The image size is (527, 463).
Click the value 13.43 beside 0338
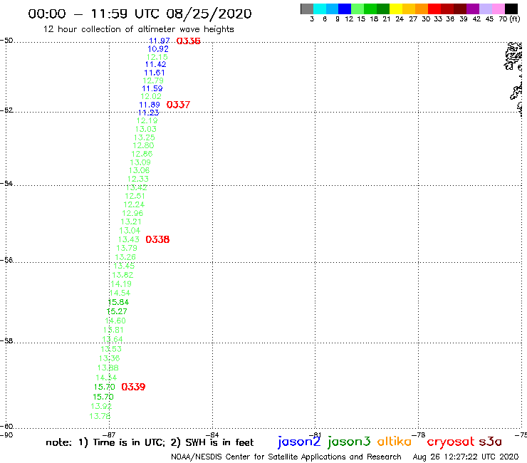click(x=129, y=239)
